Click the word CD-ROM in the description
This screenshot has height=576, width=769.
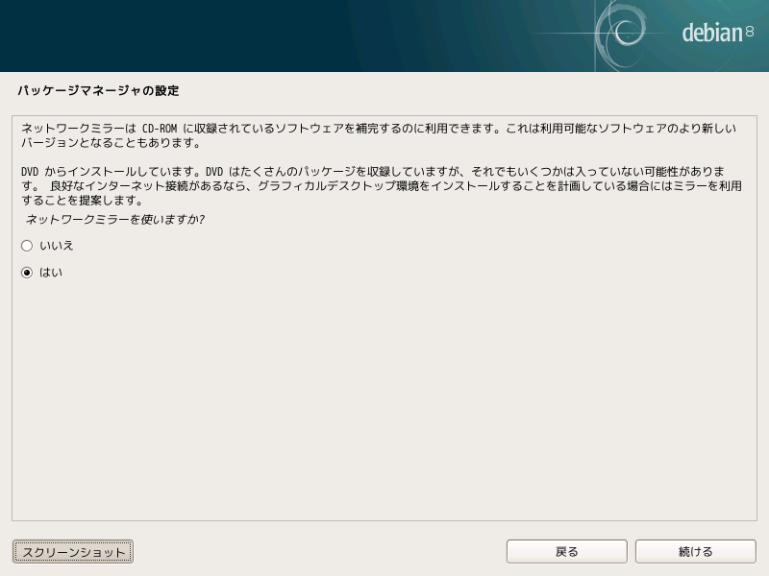coord(161,129)
